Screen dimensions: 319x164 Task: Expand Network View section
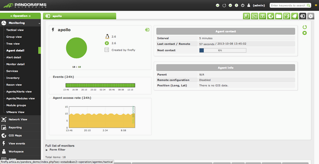pos(21,119)
